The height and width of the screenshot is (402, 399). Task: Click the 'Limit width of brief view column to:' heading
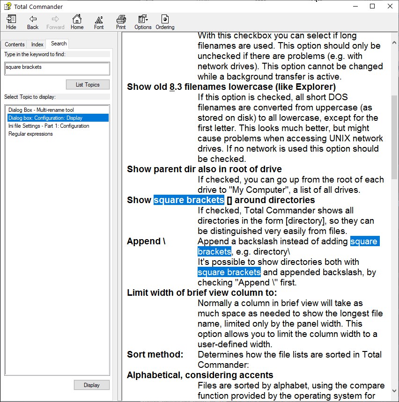(x=202, y=293)
